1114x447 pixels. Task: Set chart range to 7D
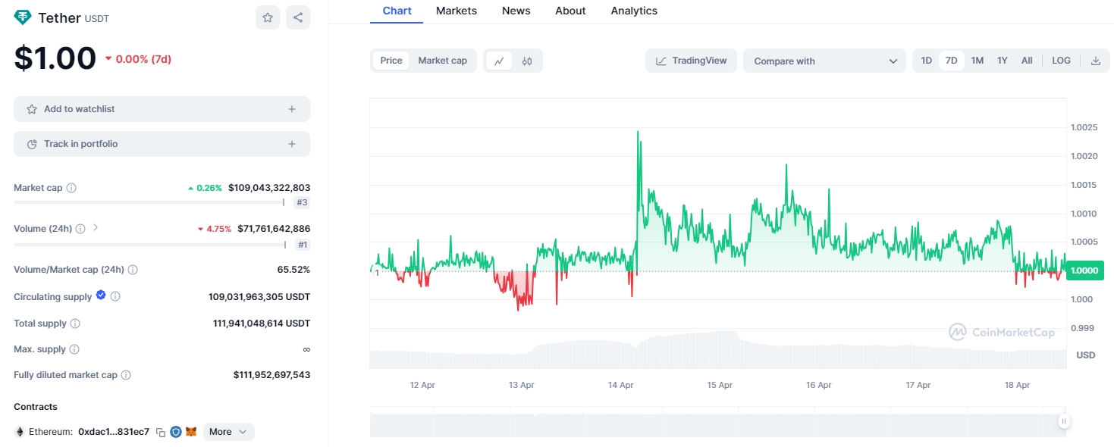pos(952,61)
